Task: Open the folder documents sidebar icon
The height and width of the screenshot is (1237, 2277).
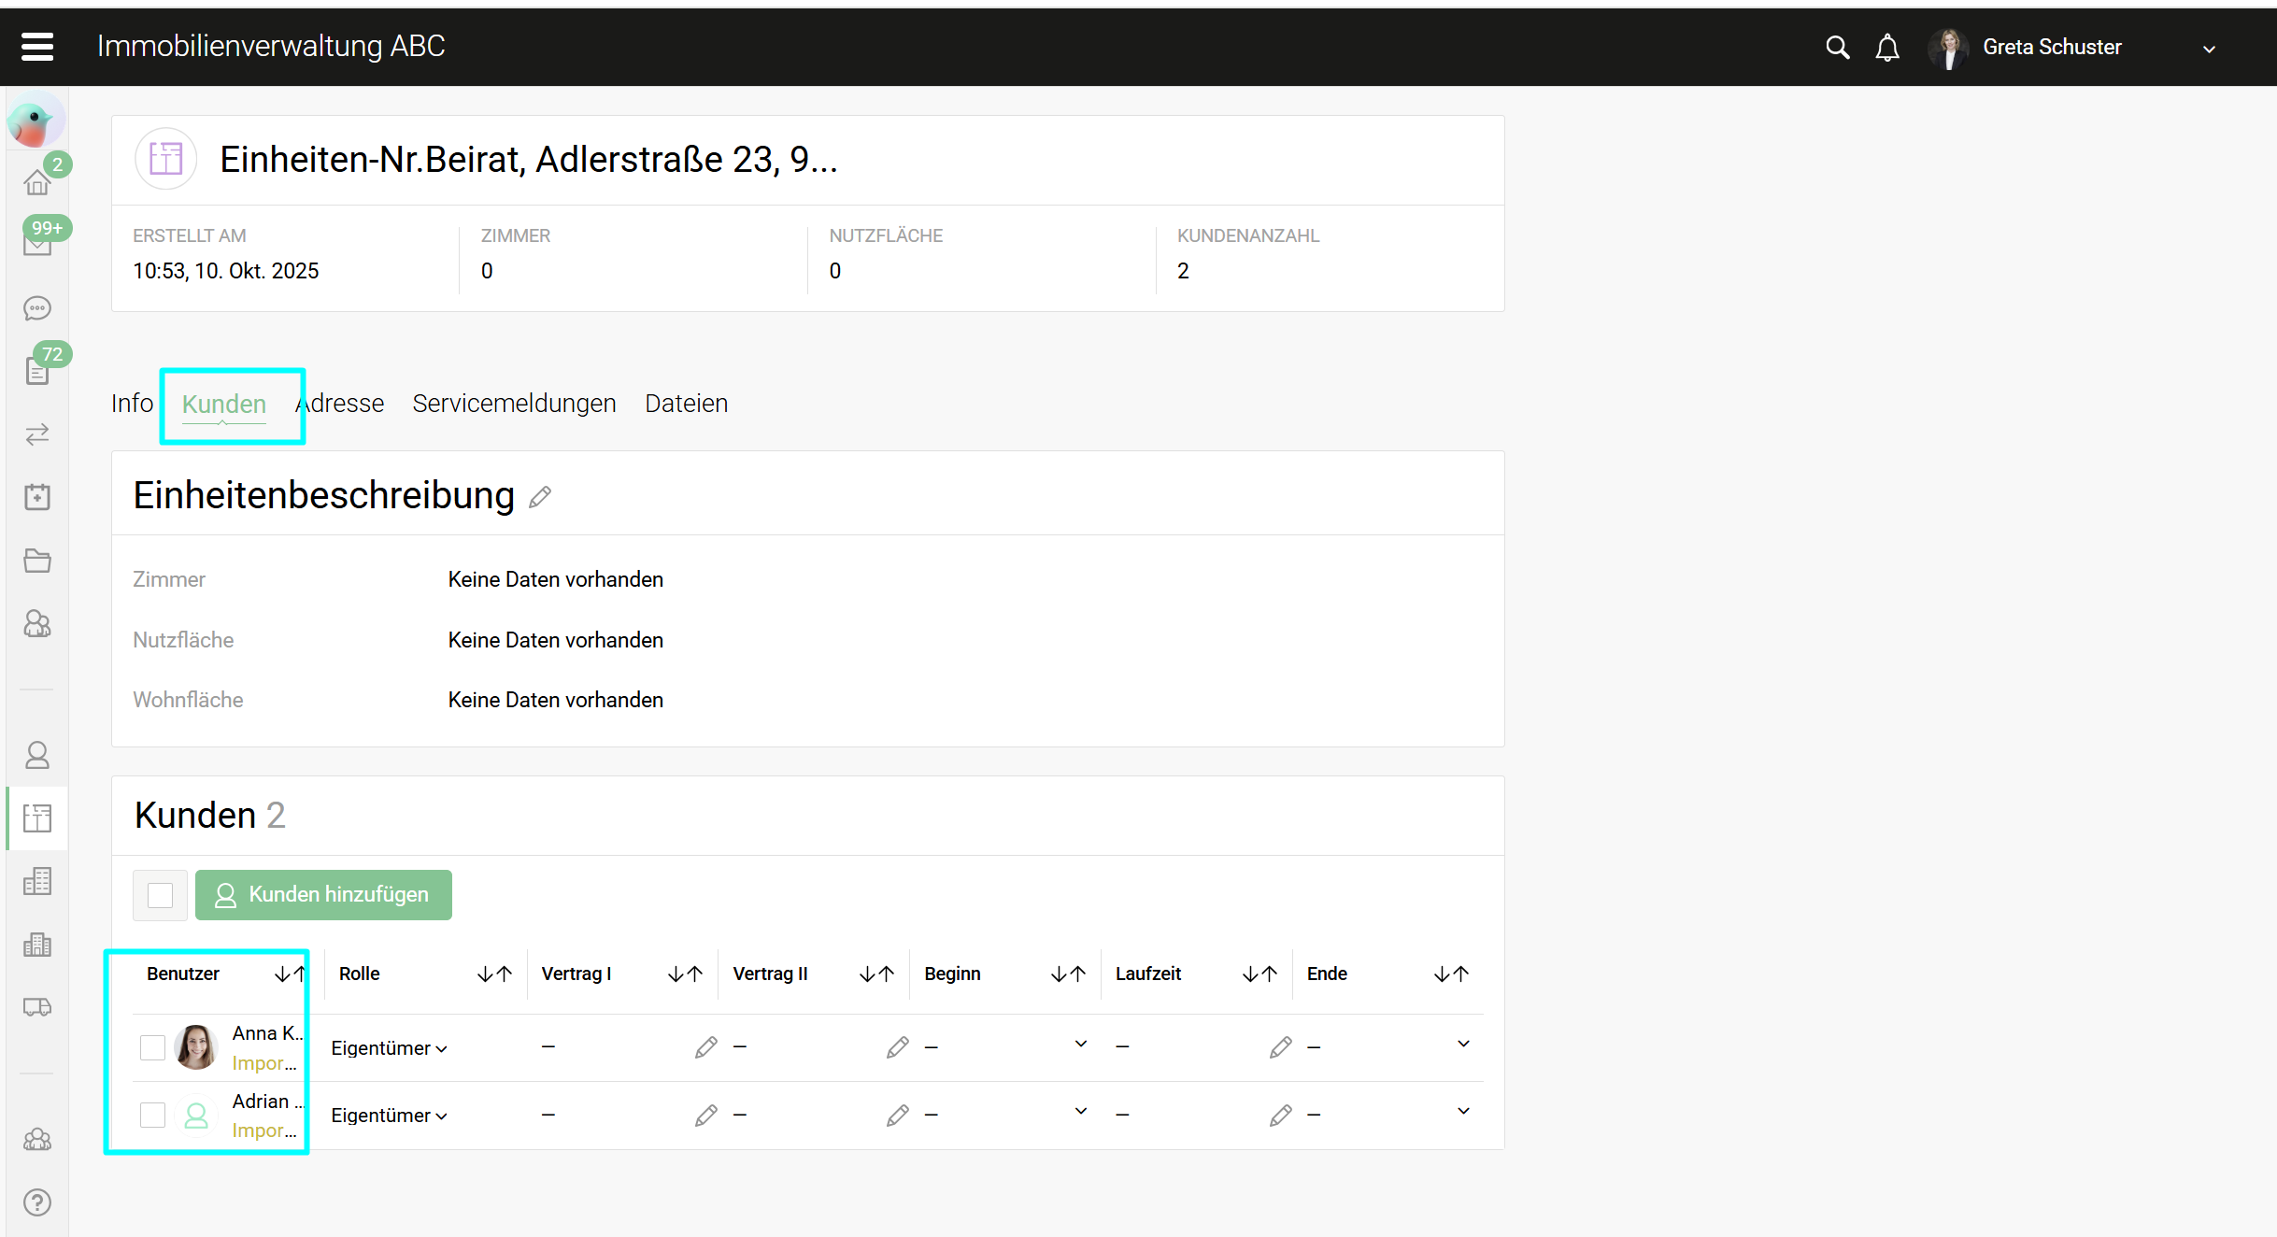Action: (x=37, y=561)
